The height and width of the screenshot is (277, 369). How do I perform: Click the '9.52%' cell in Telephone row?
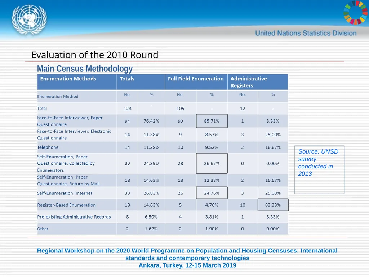212,147
